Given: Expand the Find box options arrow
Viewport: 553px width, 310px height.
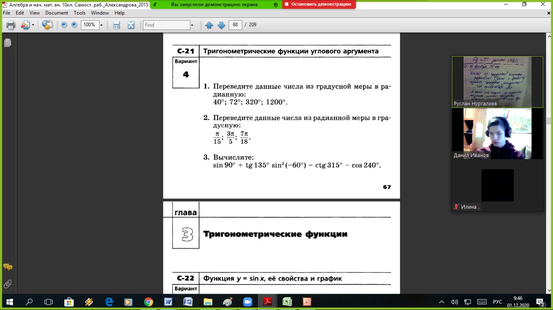Looking at the screenshot, I should pos(192,25).
